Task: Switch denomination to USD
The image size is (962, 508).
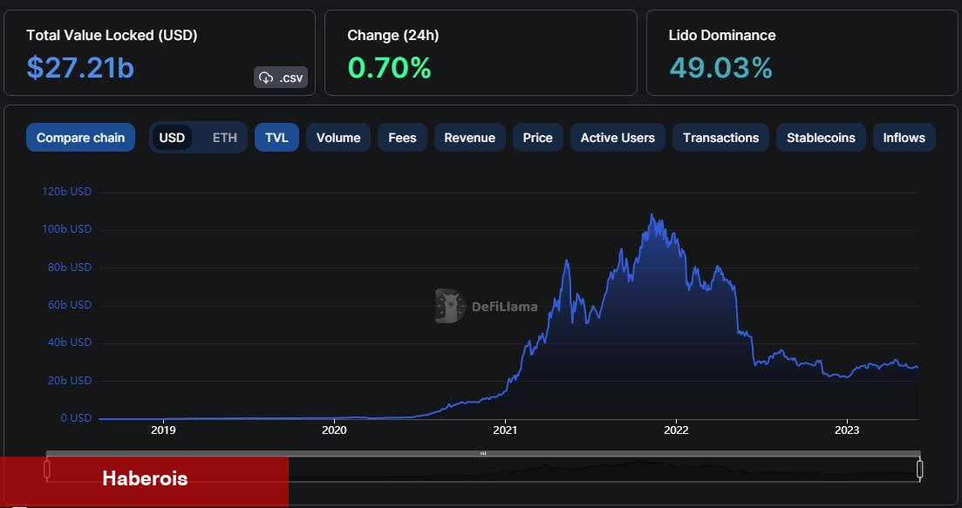Action: (172, 138)
